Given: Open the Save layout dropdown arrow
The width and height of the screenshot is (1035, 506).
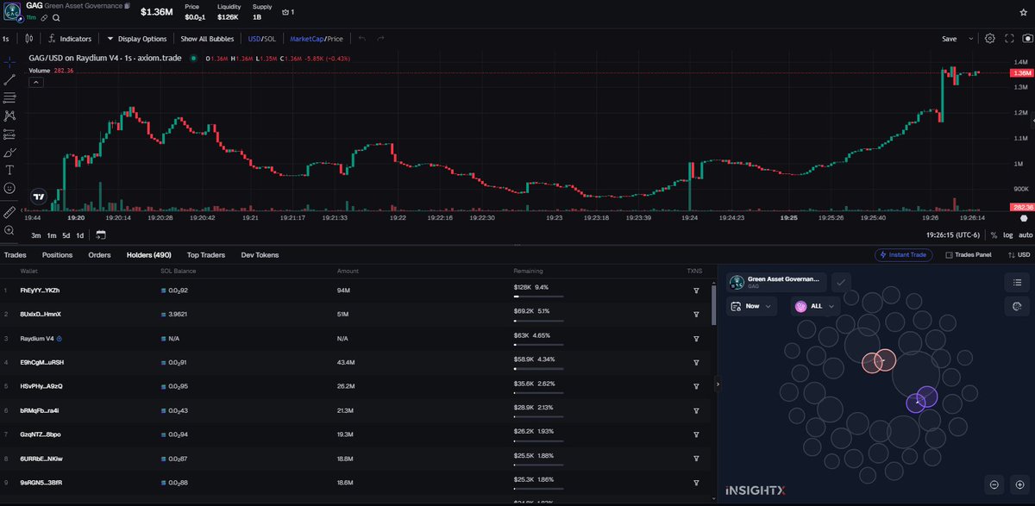Looking at the screenshot, I should [971, 39].
